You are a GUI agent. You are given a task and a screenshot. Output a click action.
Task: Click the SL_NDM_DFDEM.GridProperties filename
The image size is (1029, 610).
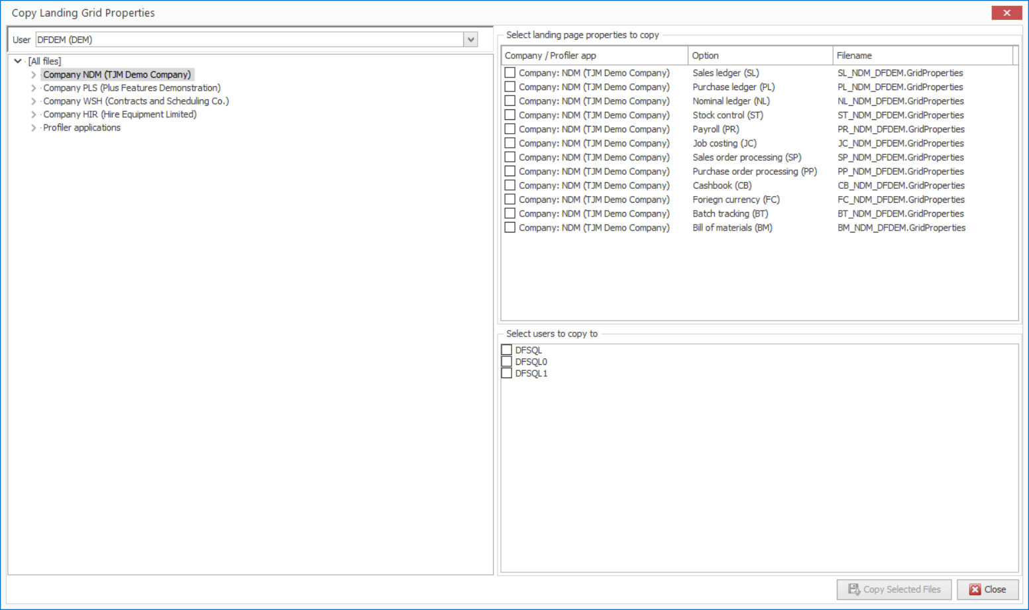[x=900, y=73]
